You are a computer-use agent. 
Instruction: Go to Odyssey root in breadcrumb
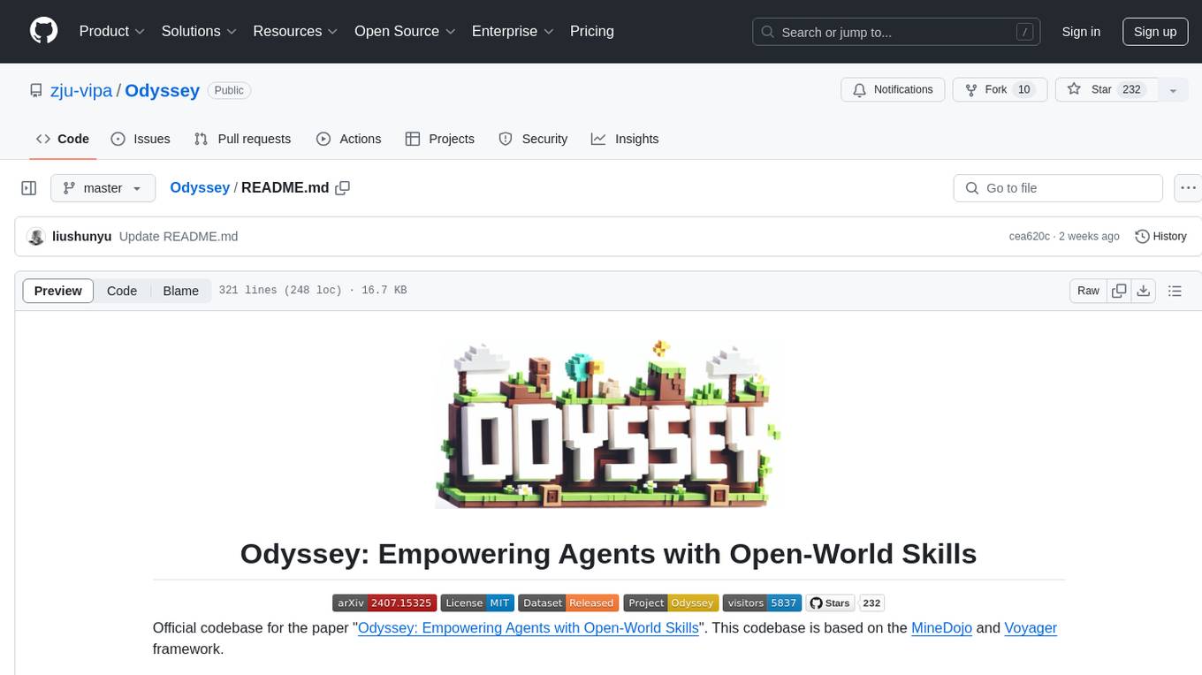point(200,187)
